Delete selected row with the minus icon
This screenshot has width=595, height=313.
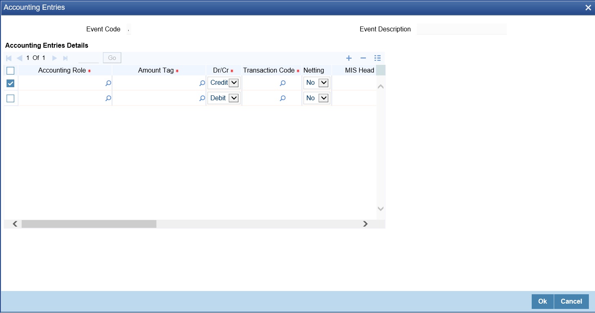click(363, 58)
